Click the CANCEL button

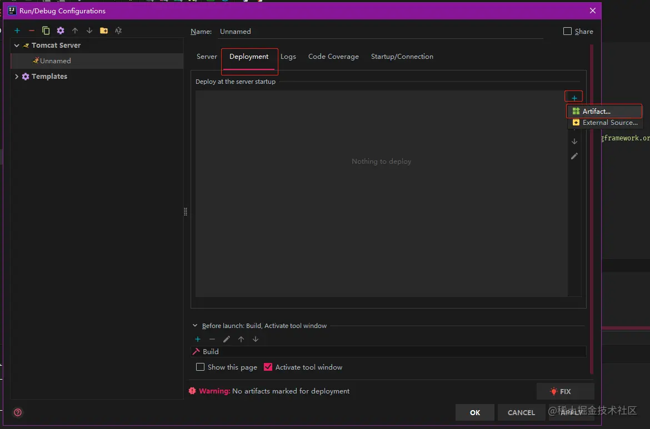521,412
